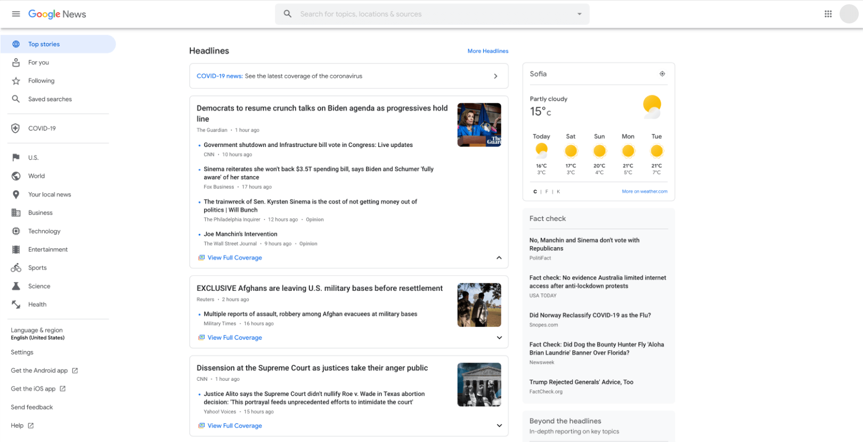
Task: Open the hamburger main menu
Action: 16,14
